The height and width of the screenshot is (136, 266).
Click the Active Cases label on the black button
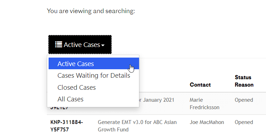(x=82, y=45)
